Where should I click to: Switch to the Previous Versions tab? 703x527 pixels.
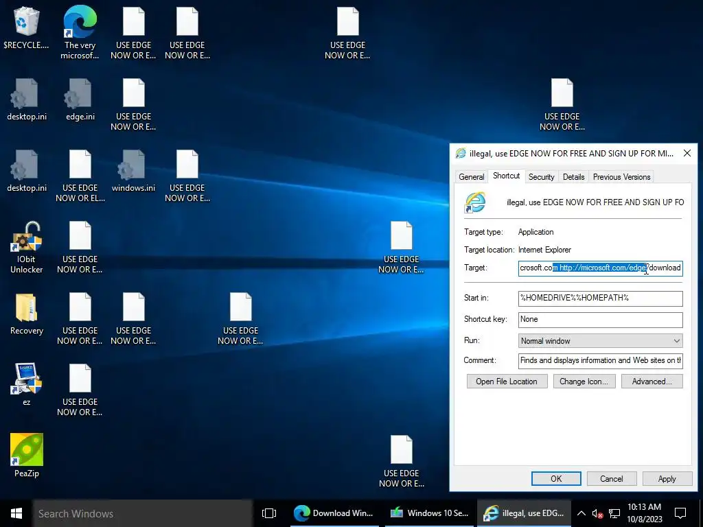click(621, 176)
